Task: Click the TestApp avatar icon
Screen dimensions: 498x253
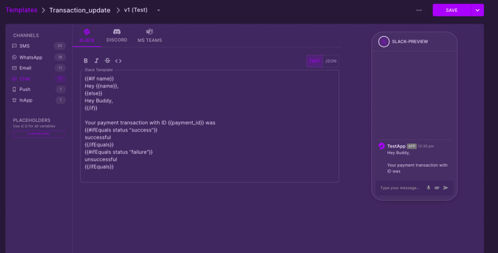Action: pos(381,146)
